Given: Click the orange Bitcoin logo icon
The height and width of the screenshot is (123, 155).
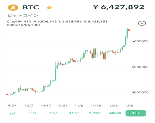Looking at the screenshot, I should (x=13, y=7).
